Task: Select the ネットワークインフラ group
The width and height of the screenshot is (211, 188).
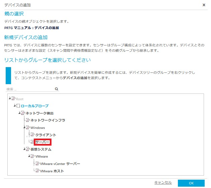Action: point(48,120)
